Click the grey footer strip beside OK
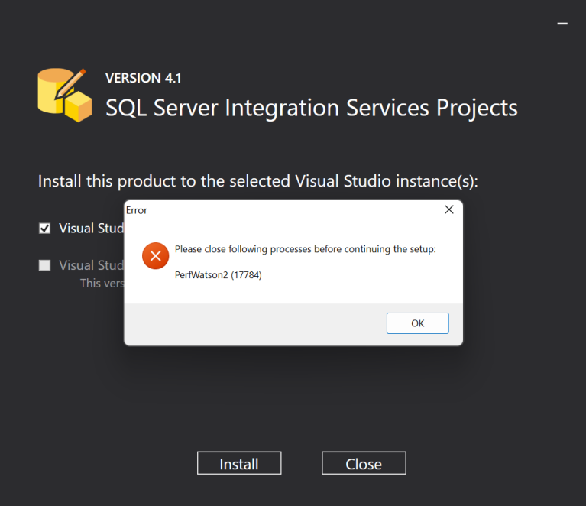Viewport: 586px width, 506px height. point(252,324)
